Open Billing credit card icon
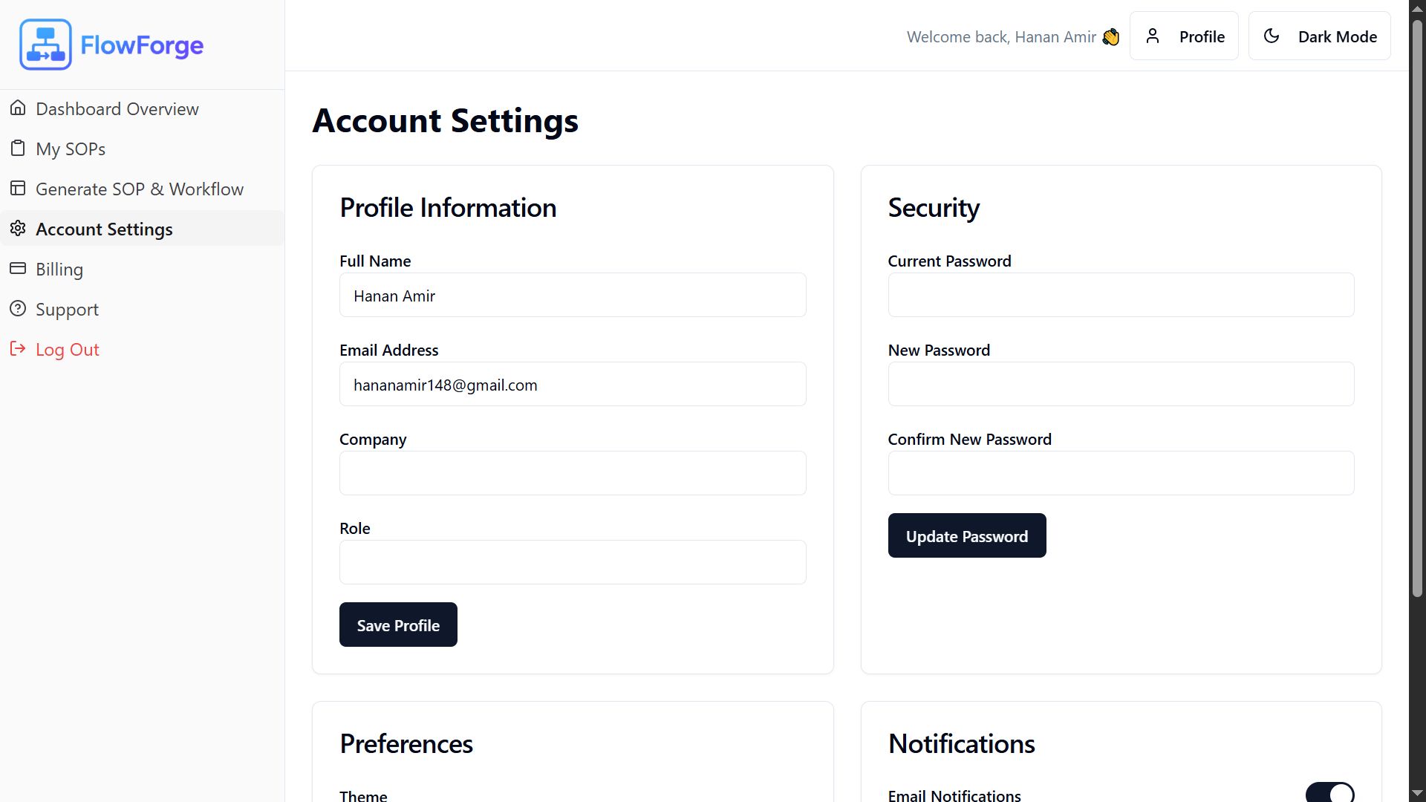Viewport: 1426px width, 802px height. pos(18,269)
